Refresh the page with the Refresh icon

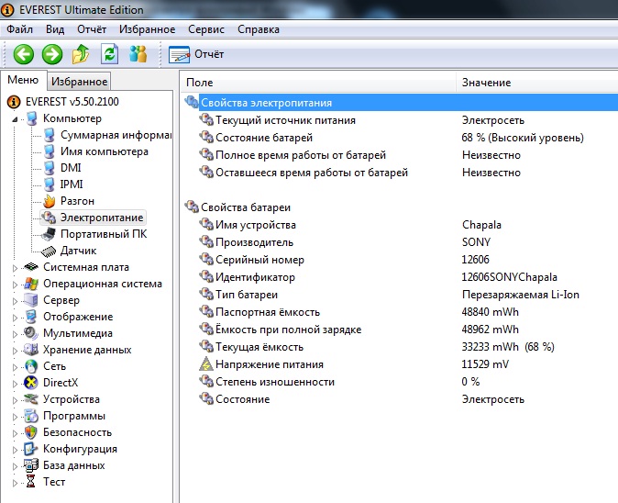coord(109,54)
